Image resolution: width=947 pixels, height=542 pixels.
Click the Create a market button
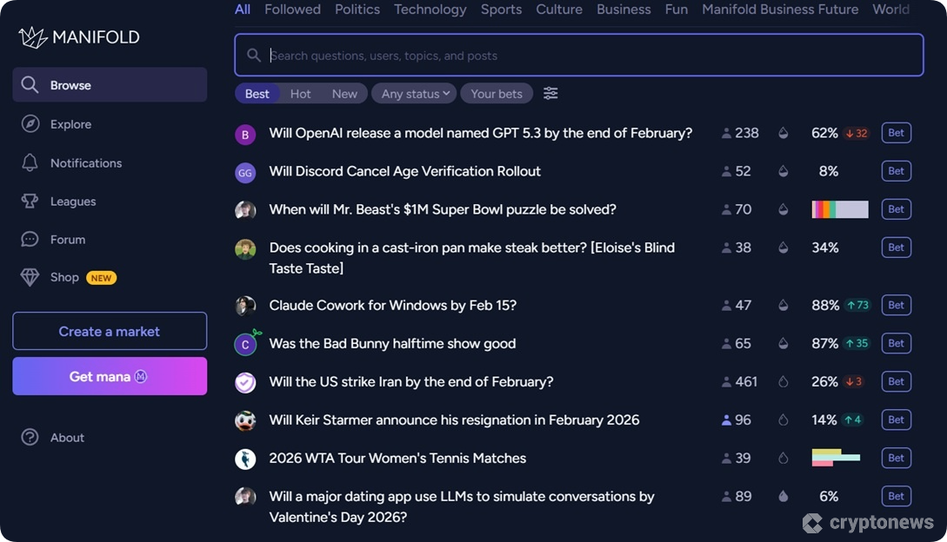pyautogui.click(x=110, y=331)
